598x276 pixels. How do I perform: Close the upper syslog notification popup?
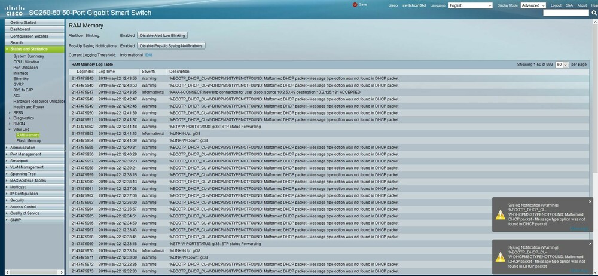click(x=590, y=201)
